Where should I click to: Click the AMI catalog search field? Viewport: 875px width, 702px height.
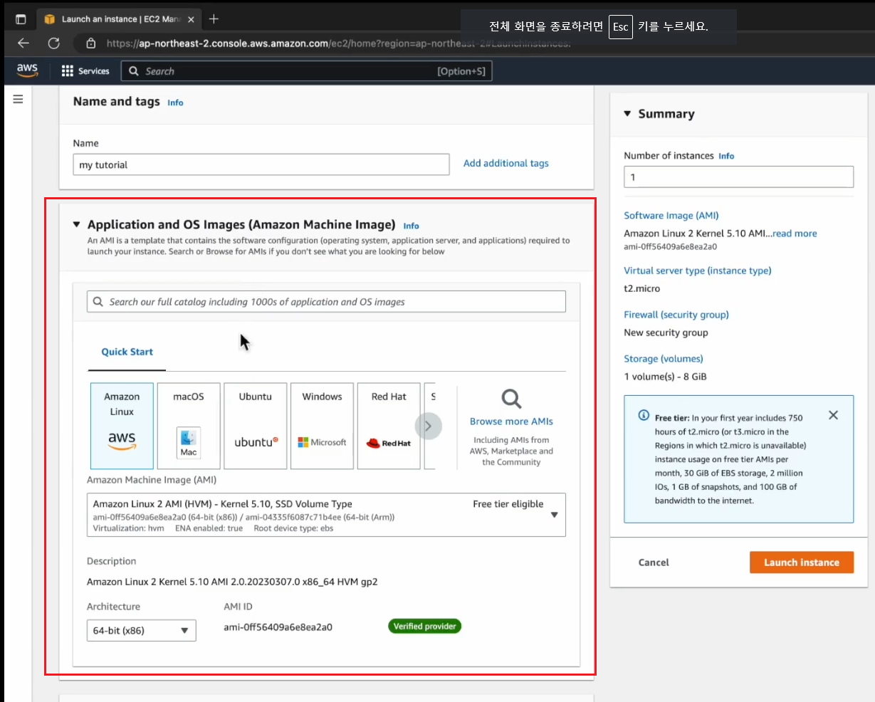[327, 302]
